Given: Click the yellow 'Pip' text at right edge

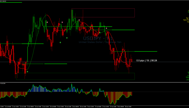Looking at the screenshot, I should [x=187, y=18].
